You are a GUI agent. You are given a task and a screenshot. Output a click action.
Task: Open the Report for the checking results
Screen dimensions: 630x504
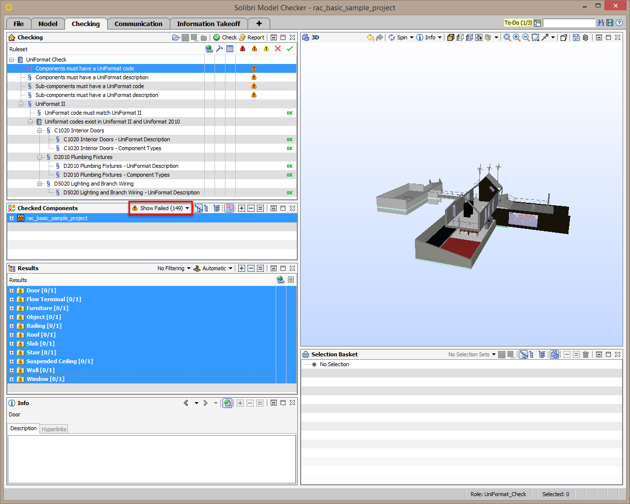(252, 37)
